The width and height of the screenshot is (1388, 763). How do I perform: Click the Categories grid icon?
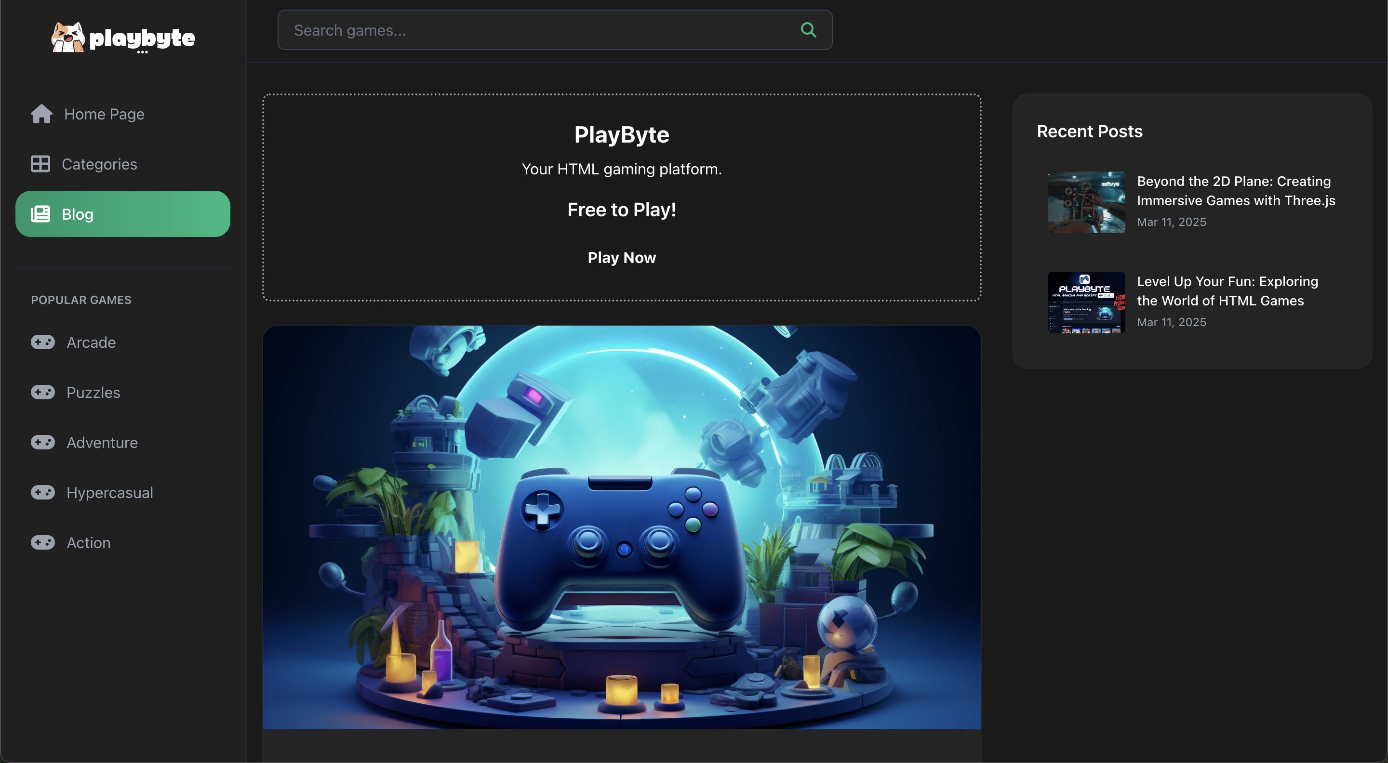click(40, 164)
